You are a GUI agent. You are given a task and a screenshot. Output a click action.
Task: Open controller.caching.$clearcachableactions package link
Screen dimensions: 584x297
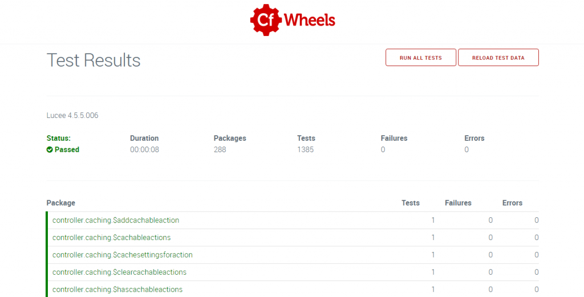(119, 272)
